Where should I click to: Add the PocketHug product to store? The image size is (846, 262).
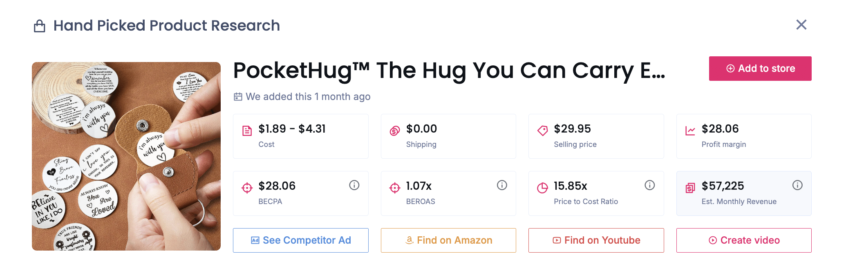[760, 69]
